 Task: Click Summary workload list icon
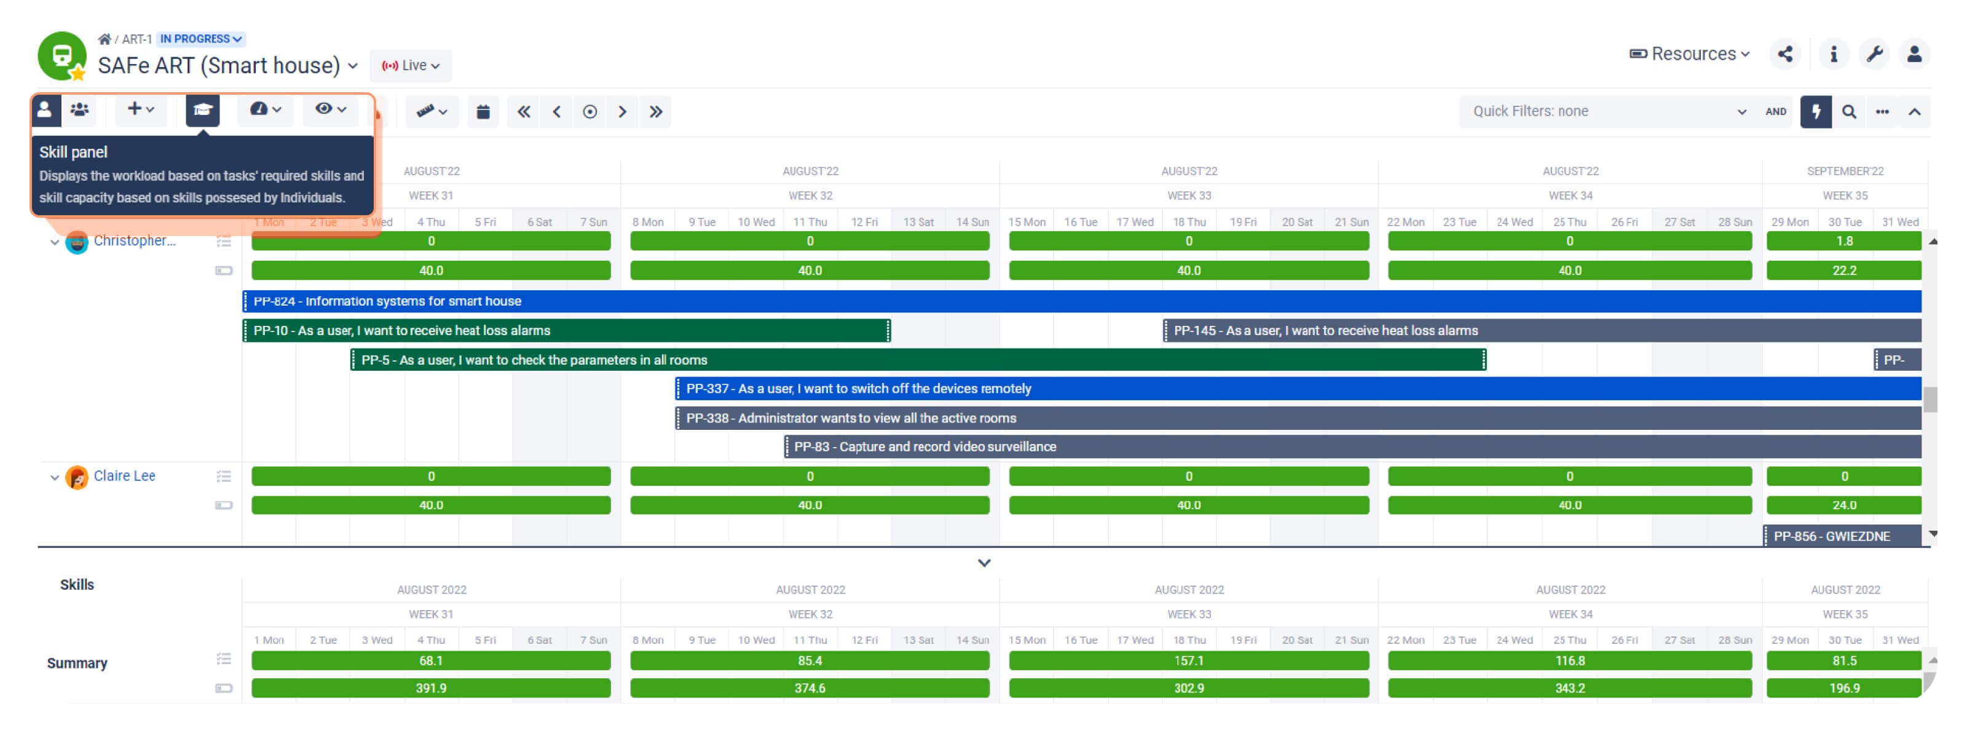pos(224,660)
